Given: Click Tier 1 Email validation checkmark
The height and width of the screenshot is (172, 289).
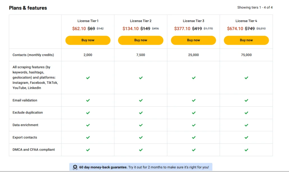Looking at the screenshot, I should coord(88,100).
